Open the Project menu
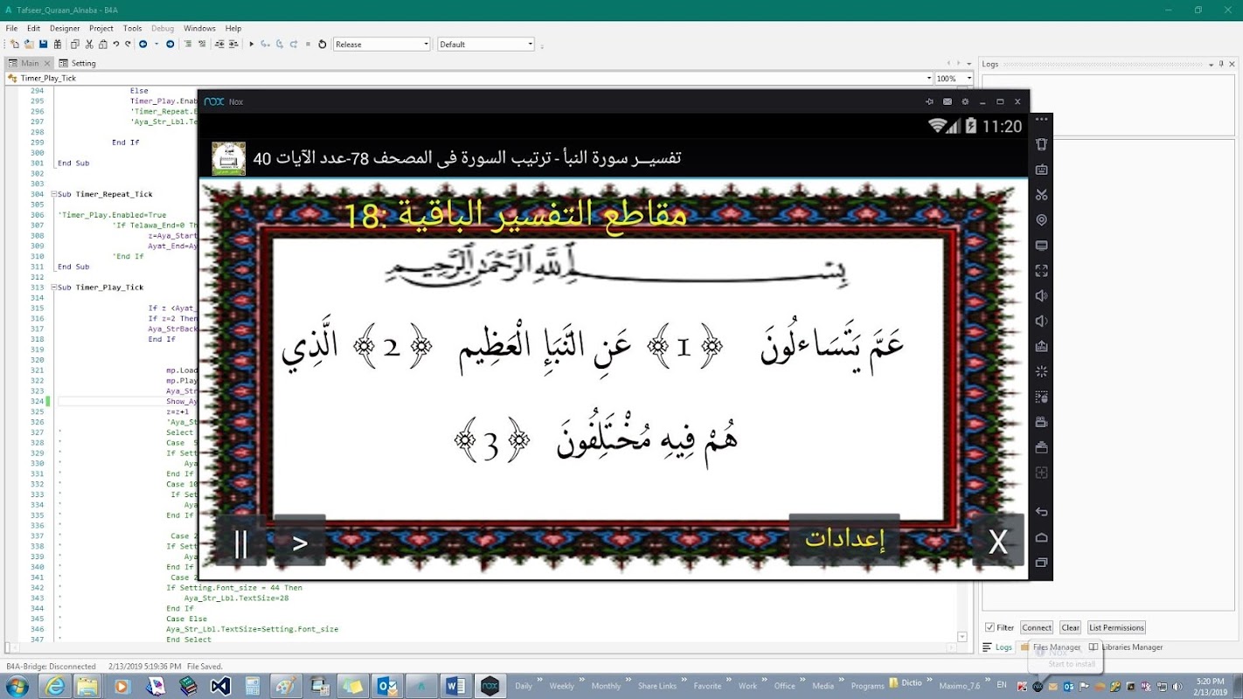Viewport: 1243px width, 699px height. (x=101, y=28)
